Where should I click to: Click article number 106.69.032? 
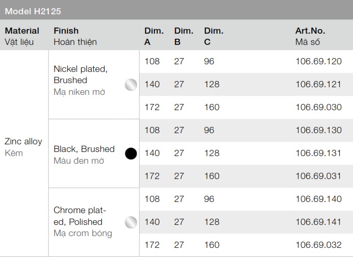(318, 245)
